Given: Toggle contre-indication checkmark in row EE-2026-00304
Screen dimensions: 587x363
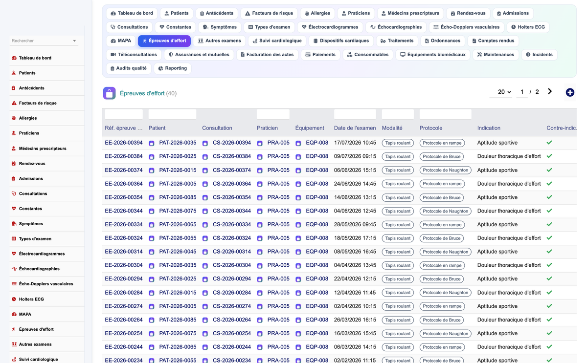Looking at the screenshot, I should (x=549, y=265).
